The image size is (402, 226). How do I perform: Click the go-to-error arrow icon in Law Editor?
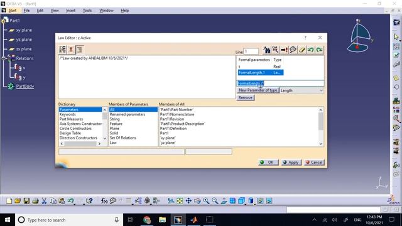(x=284, y=50)
